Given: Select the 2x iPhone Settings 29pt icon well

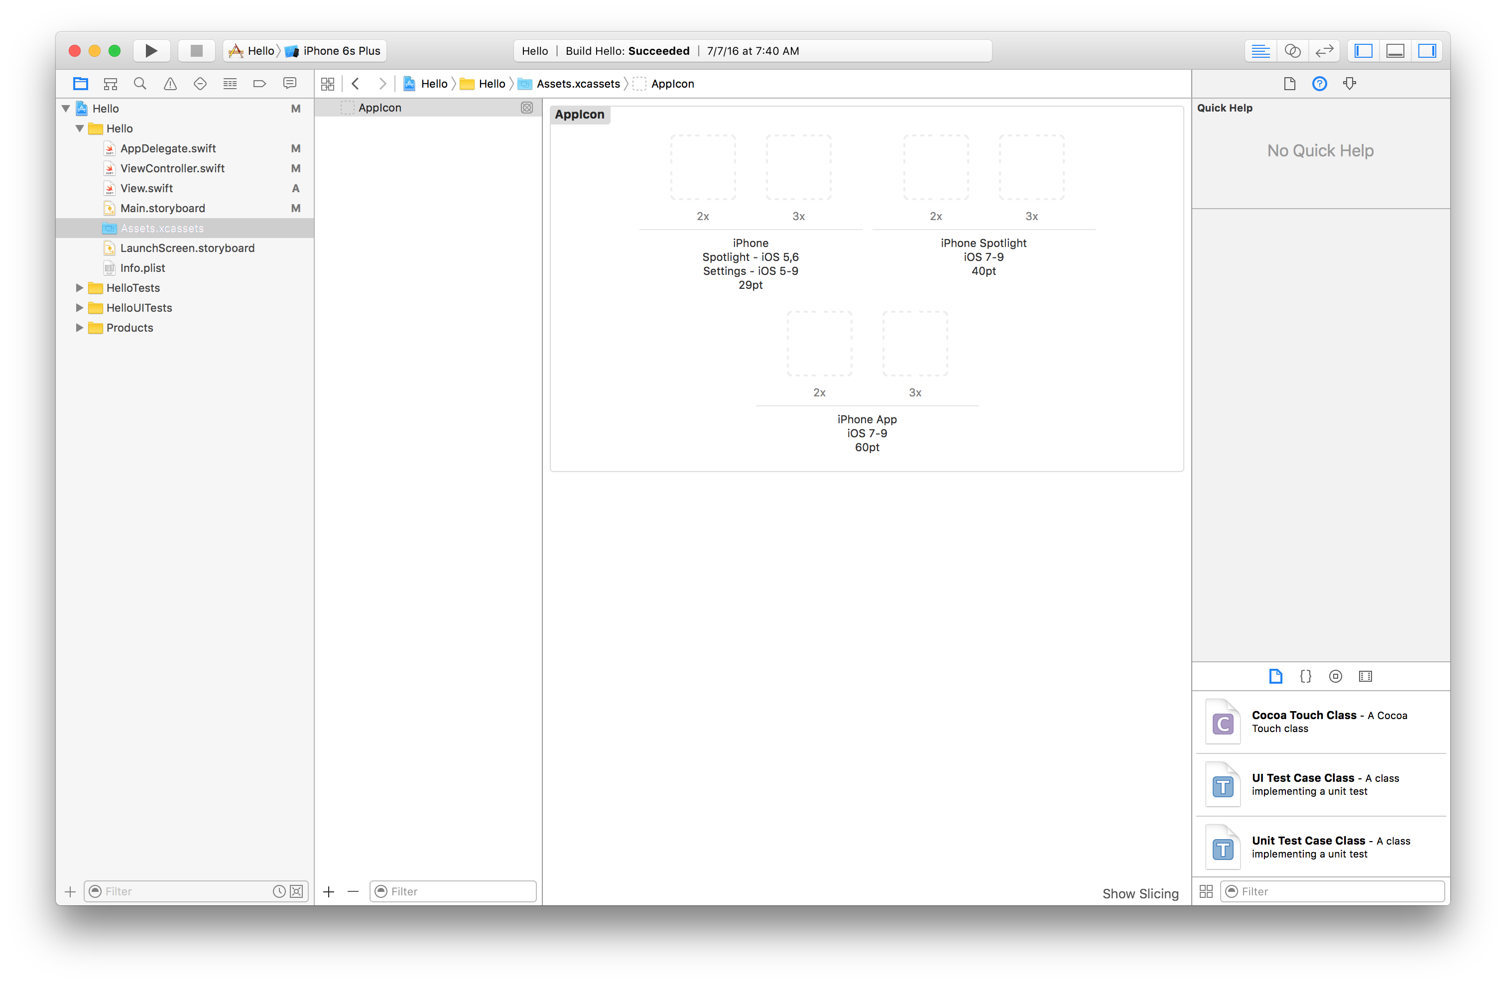Looking at the screenshot, I should (x=703, y=168).
